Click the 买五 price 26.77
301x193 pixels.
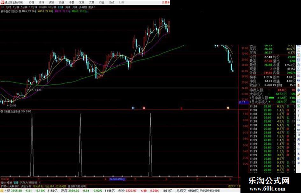[x=268, y=53]
